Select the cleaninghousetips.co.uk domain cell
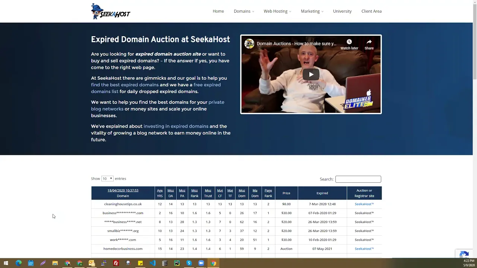 coord(123,204)
